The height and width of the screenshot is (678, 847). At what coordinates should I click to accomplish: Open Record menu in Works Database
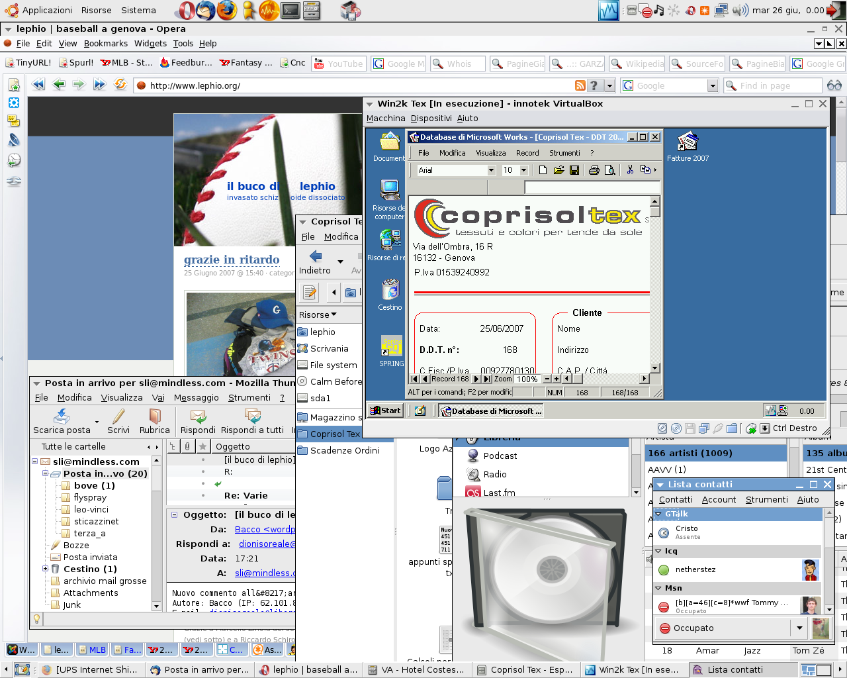(x=527, y=153)
